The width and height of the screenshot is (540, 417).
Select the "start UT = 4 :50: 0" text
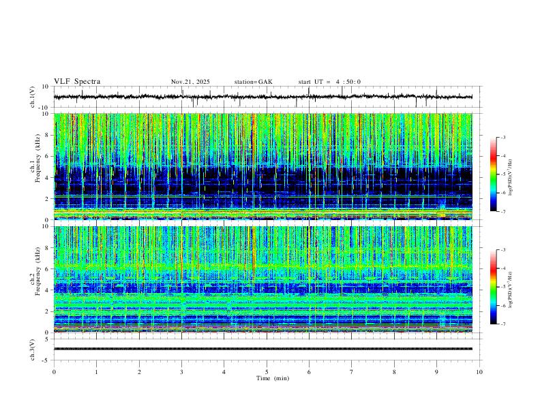tap(329, 82)
